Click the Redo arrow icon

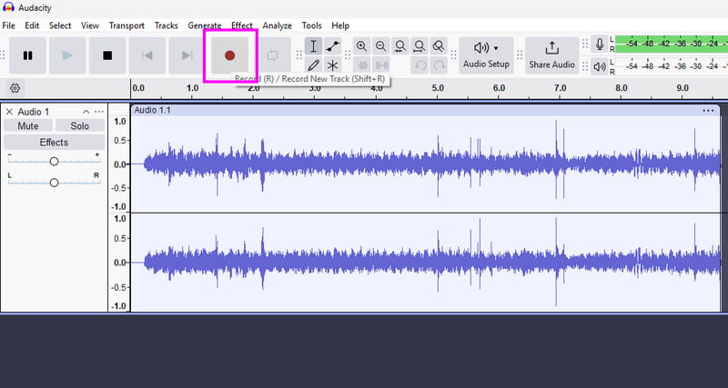pos(439,65)
